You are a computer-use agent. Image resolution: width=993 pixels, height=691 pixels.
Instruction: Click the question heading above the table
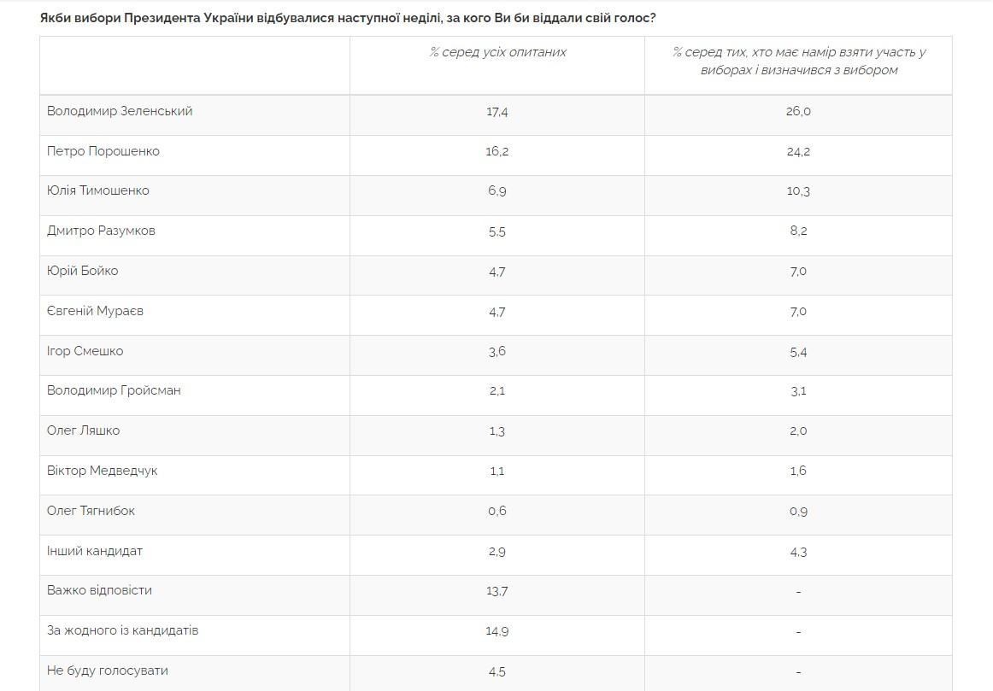[348, 18]
